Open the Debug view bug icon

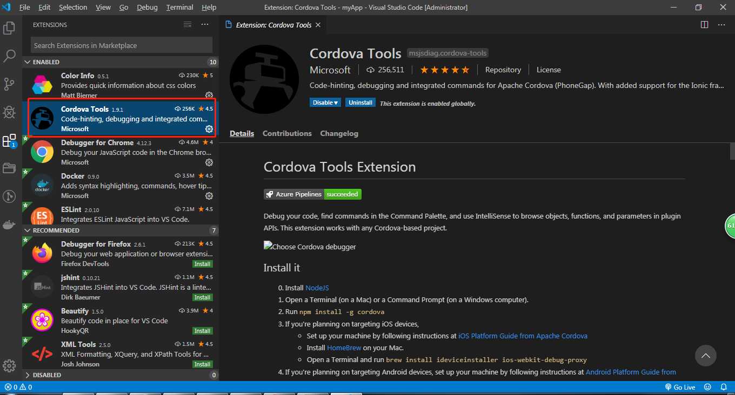coord(9,112)
